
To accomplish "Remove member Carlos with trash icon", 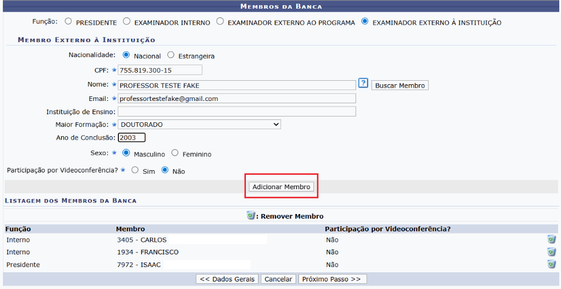I will [x=551, y=239].
